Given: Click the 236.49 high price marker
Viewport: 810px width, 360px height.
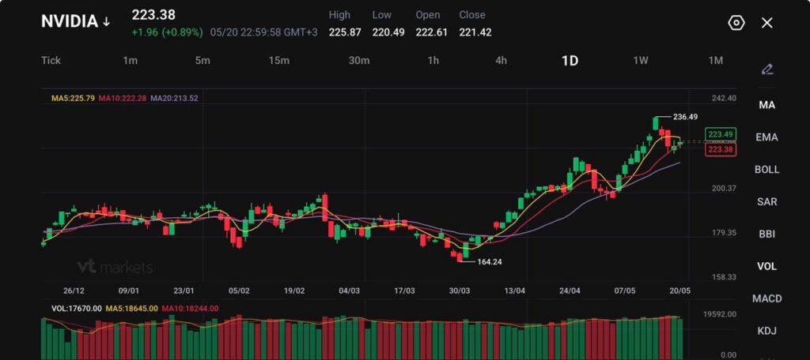Looking at the screenshot, I should pos(686,117).
